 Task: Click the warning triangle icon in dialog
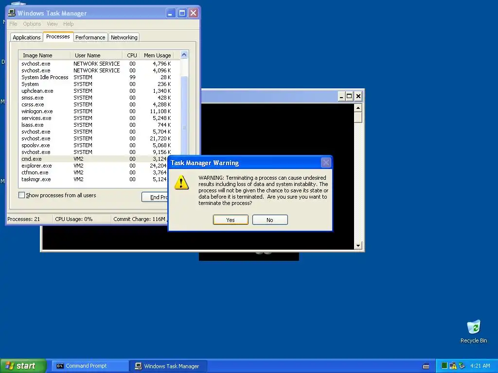181,183
